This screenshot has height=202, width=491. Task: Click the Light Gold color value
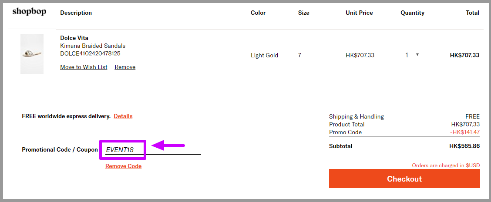pyautogui.click(x=264, y=55)
